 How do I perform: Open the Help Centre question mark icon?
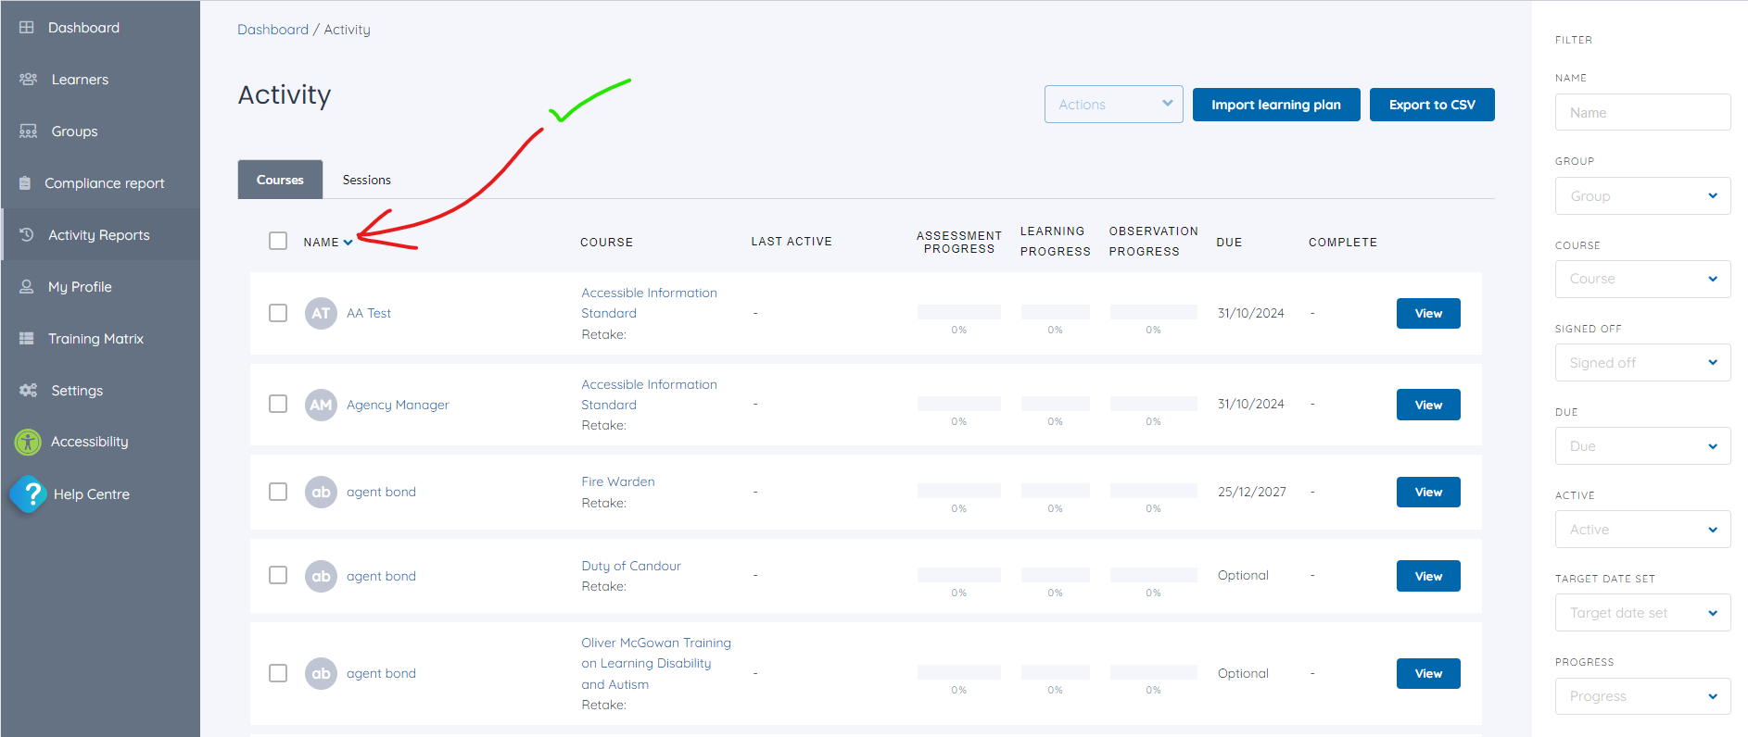(29, 493)
